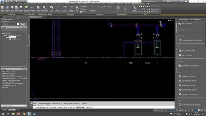Viewport: 206px width, 116px height.
Task: Select the Title Block layout tab
Action: (x=12, y=110)
